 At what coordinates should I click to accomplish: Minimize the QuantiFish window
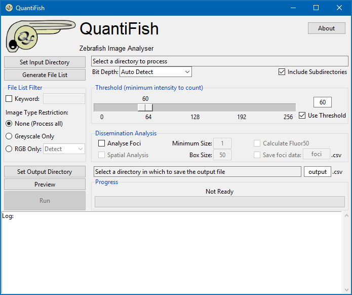tap(293, 8)
